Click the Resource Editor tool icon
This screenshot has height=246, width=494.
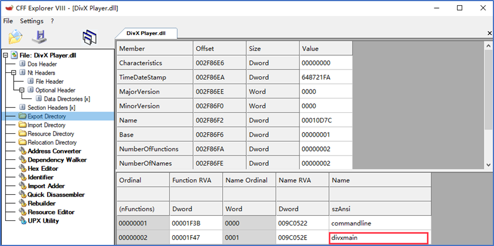pyautogui.click(x=22, y=212)
